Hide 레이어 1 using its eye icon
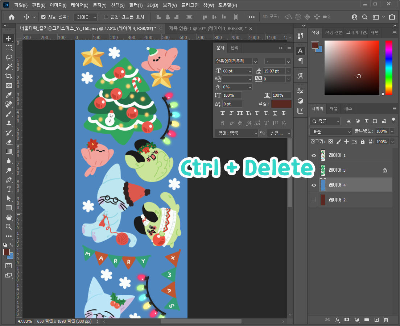400x326 pixels. click(313, 155)
